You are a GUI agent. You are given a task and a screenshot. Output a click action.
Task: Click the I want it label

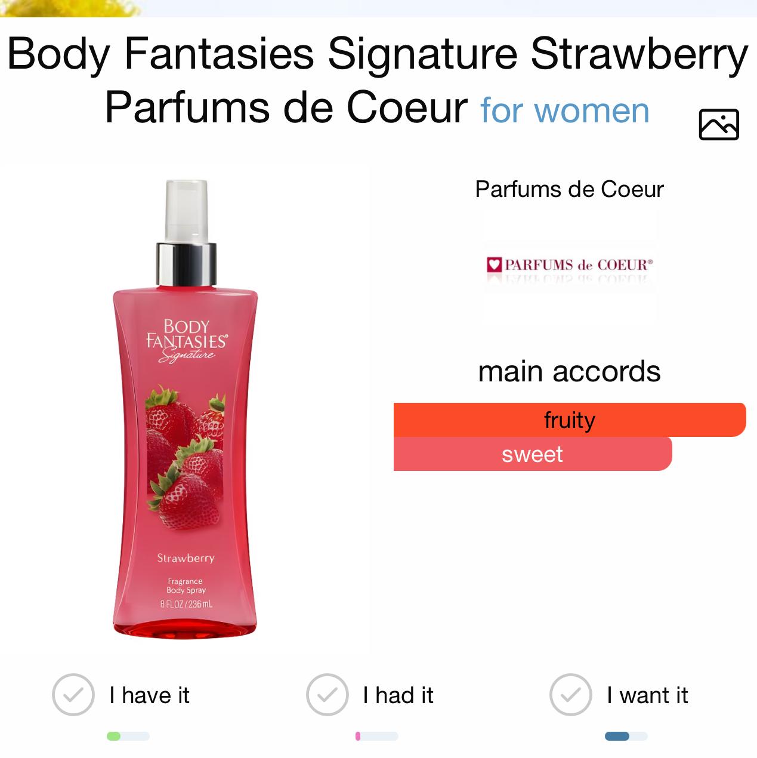click(x=647, y=695)
